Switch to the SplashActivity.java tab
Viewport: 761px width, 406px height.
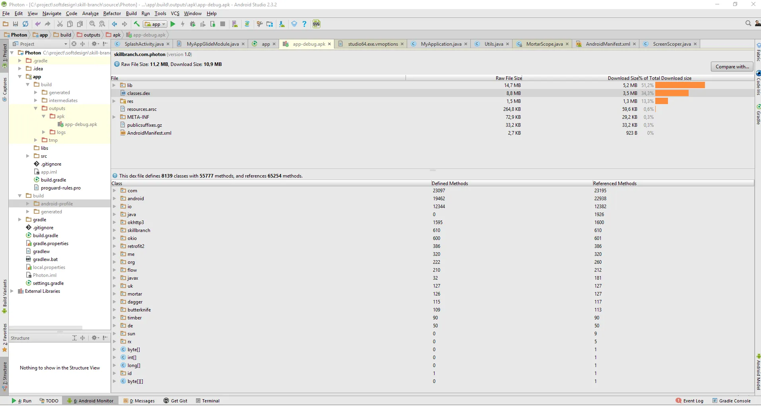point(142,44)
